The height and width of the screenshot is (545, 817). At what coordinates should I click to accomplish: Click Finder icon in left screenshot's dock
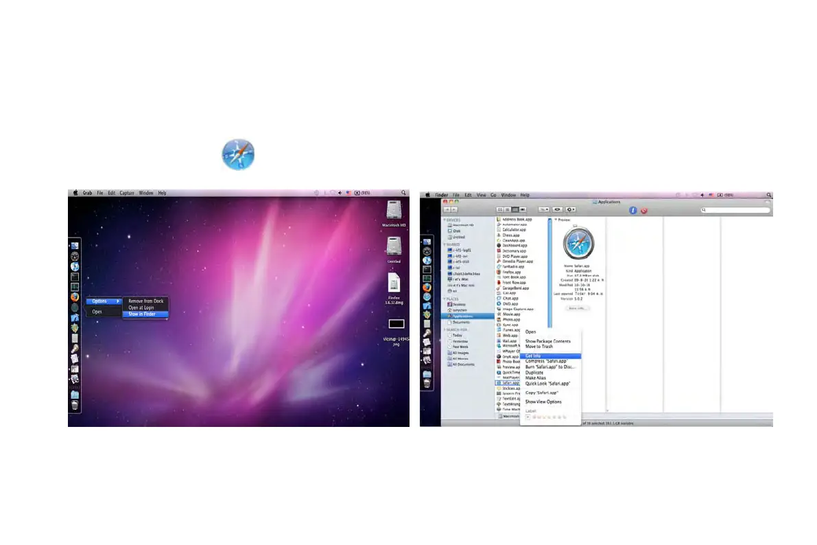[x=75, y=246]
